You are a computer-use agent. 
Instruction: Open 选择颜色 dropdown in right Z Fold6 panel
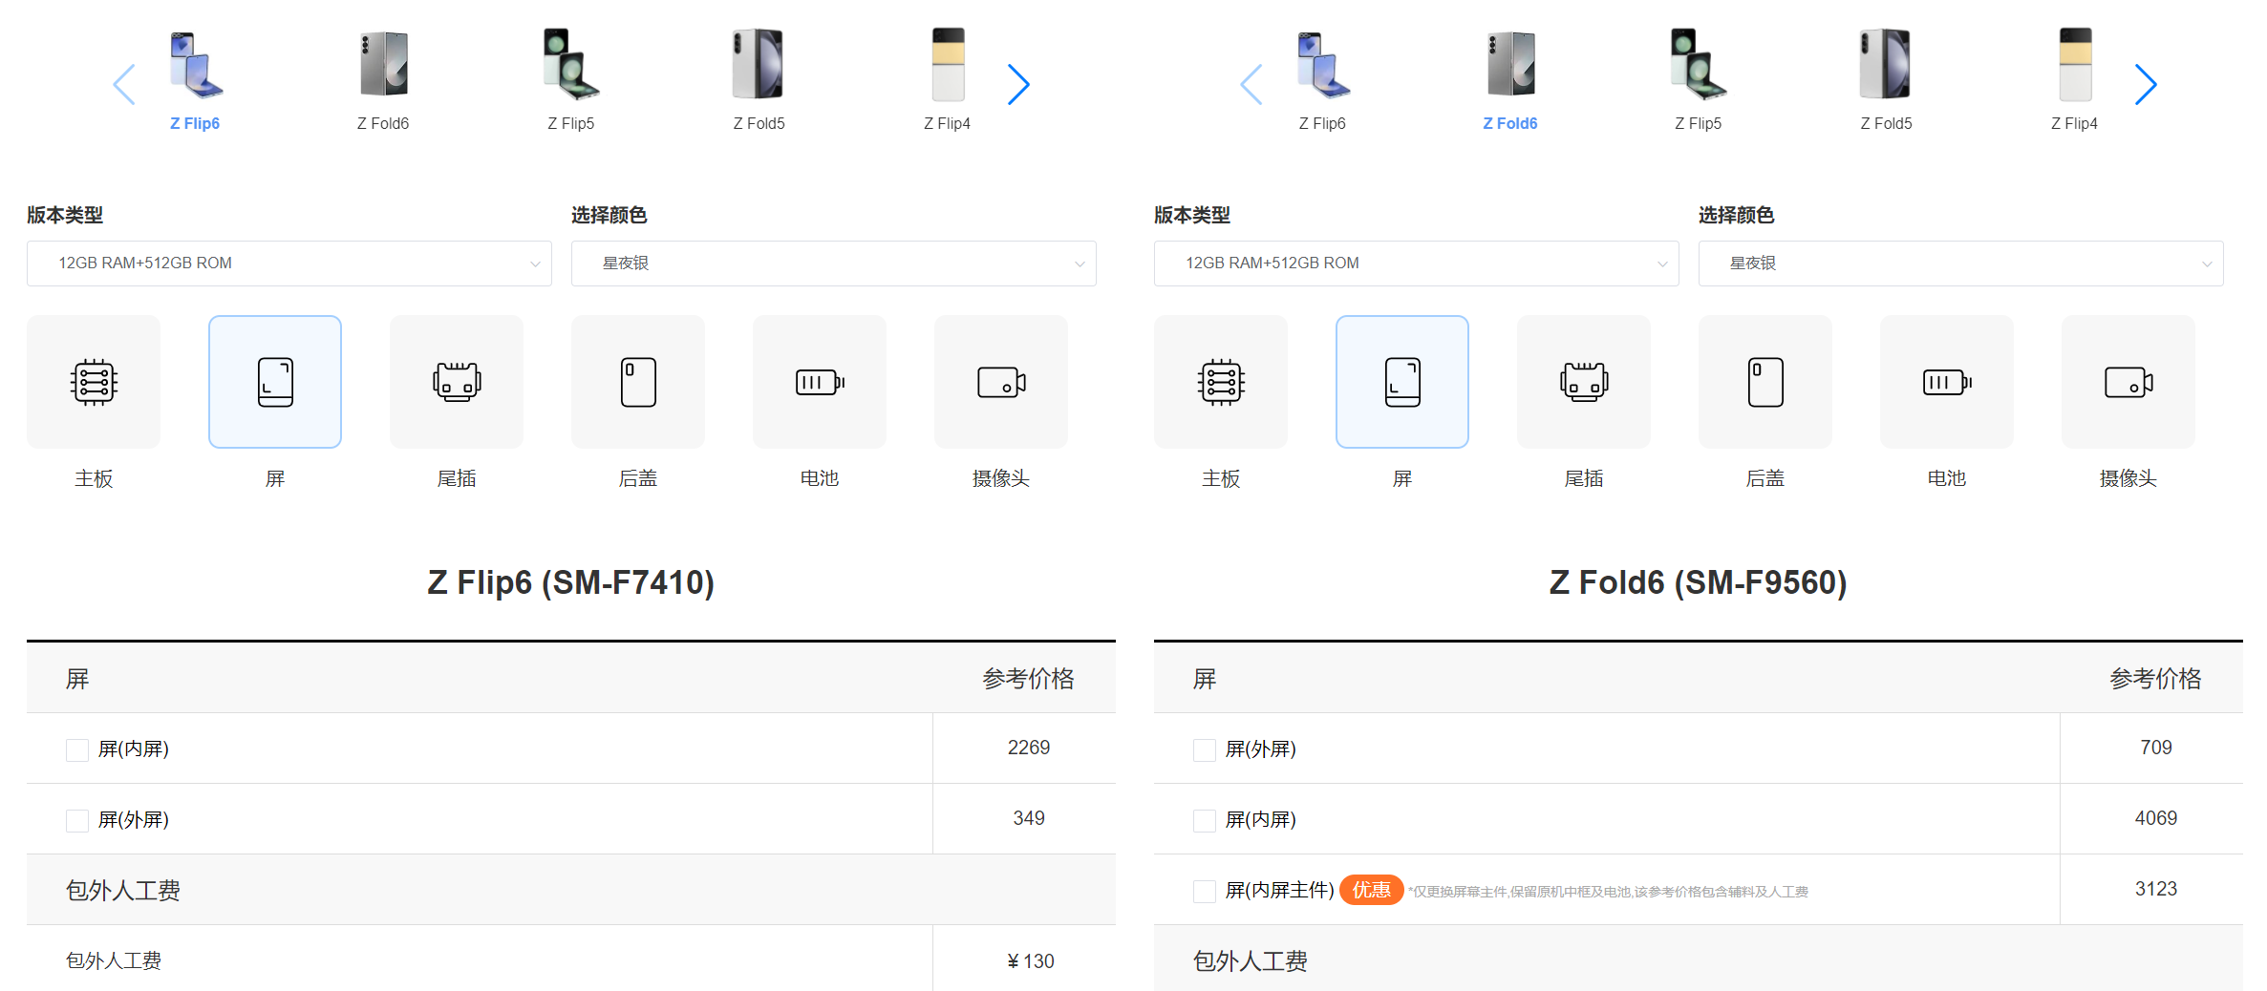[1961, 264]
